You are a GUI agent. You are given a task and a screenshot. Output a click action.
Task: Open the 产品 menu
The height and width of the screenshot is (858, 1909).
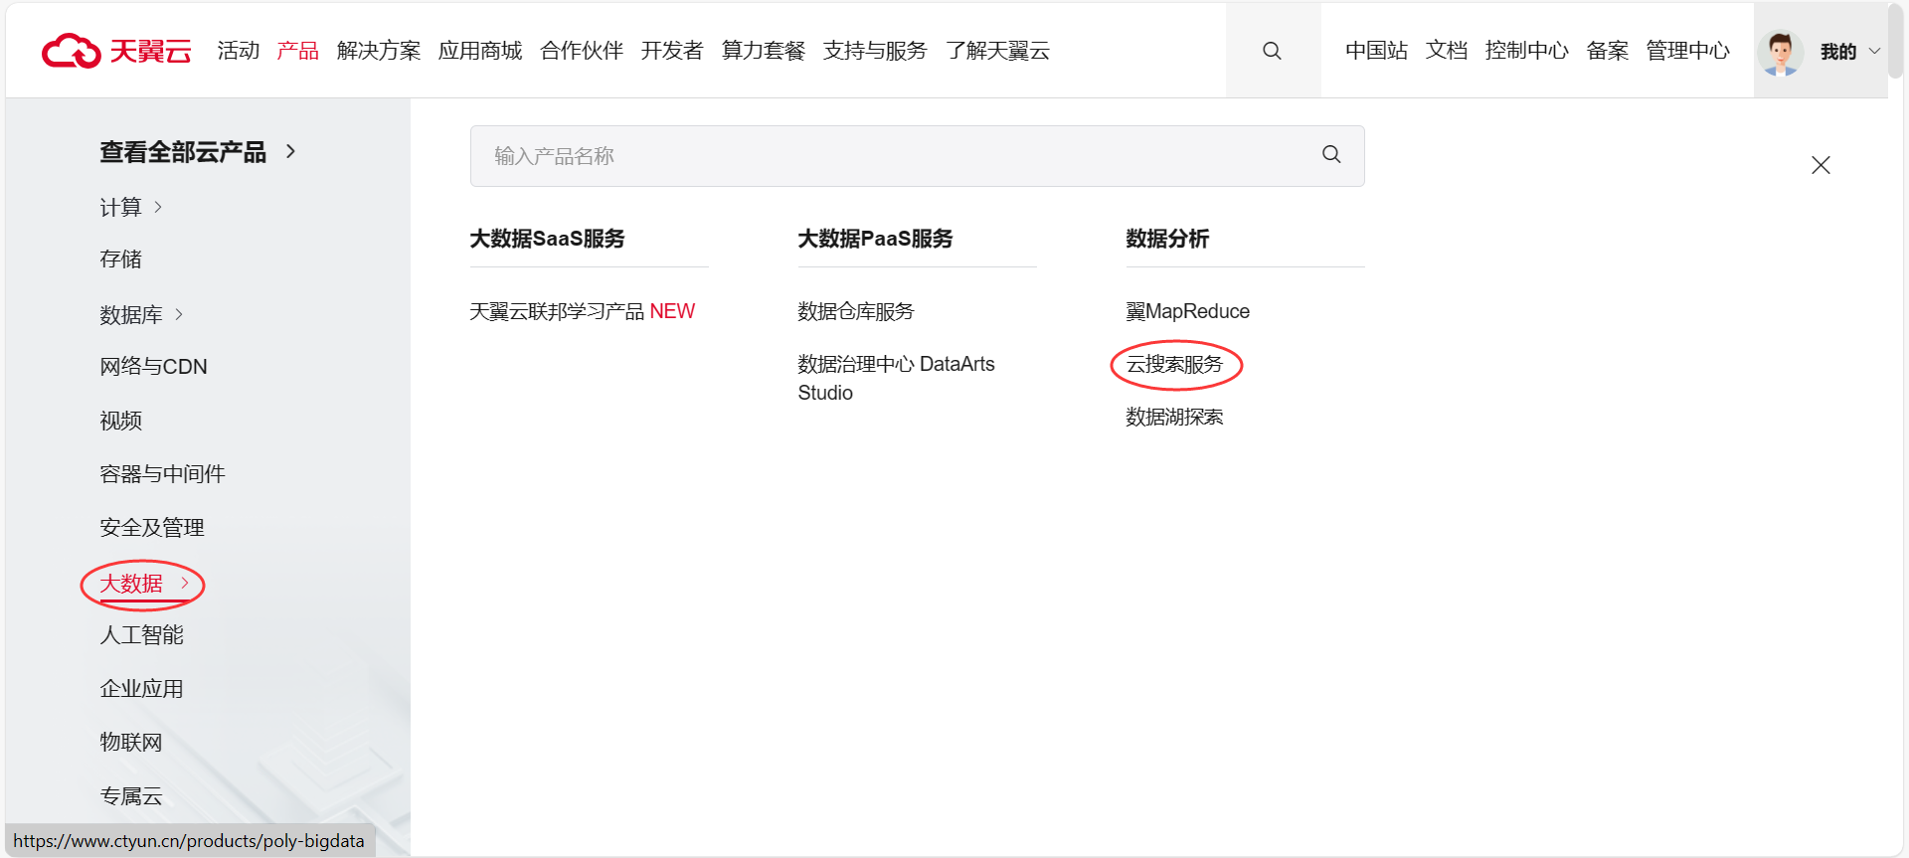[x=297, y=51]
